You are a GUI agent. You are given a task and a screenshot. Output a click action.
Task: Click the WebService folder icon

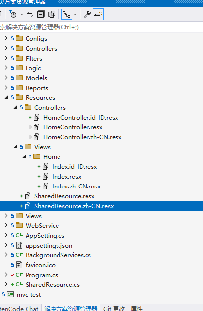(x=19, y=225)
